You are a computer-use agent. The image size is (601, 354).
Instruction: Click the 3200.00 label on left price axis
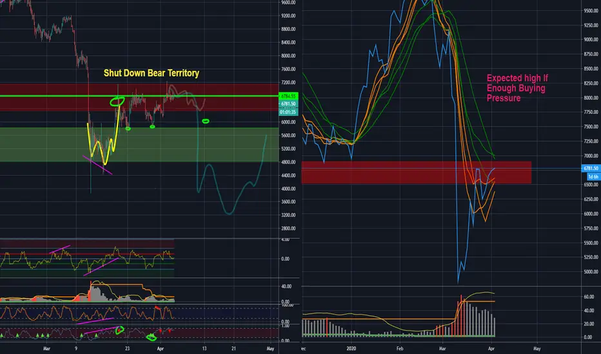click(x=288, y=215)
